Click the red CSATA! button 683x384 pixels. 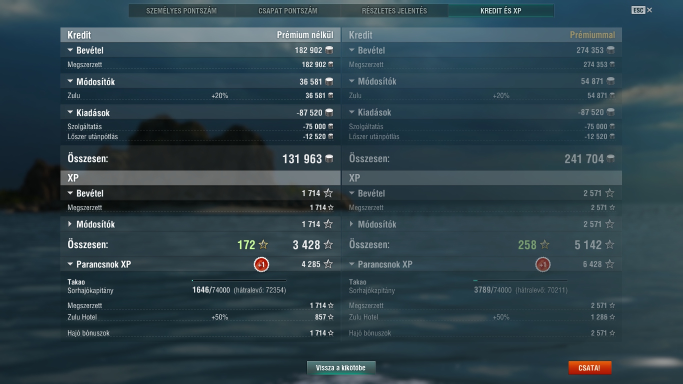589,368
